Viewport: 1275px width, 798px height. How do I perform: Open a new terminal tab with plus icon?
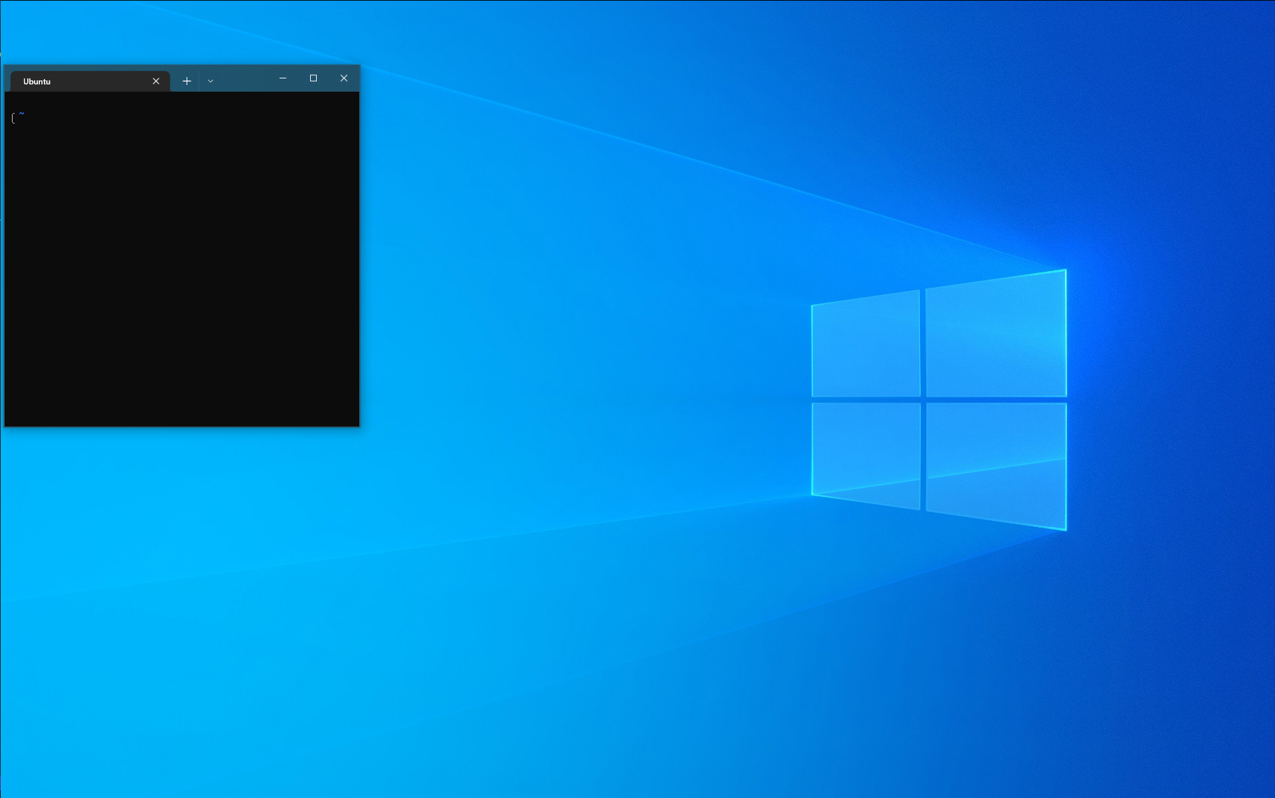[187, 81]
